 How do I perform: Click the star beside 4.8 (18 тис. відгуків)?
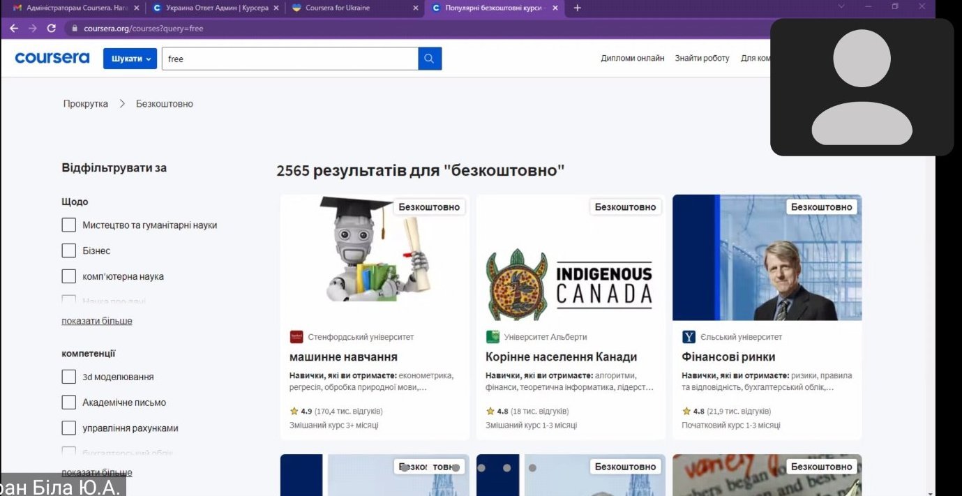(x=490, y=411)
